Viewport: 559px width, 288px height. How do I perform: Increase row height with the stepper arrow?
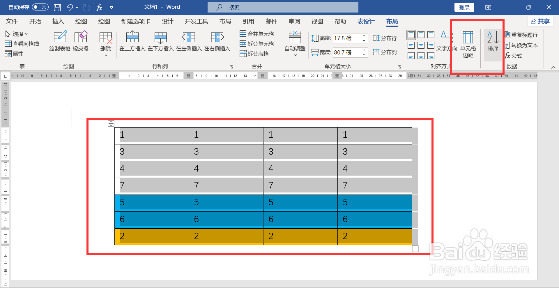[x=363, y=36]
